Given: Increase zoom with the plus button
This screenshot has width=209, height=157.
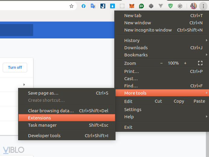Looking at the screenshot, I should click(185, 63).
